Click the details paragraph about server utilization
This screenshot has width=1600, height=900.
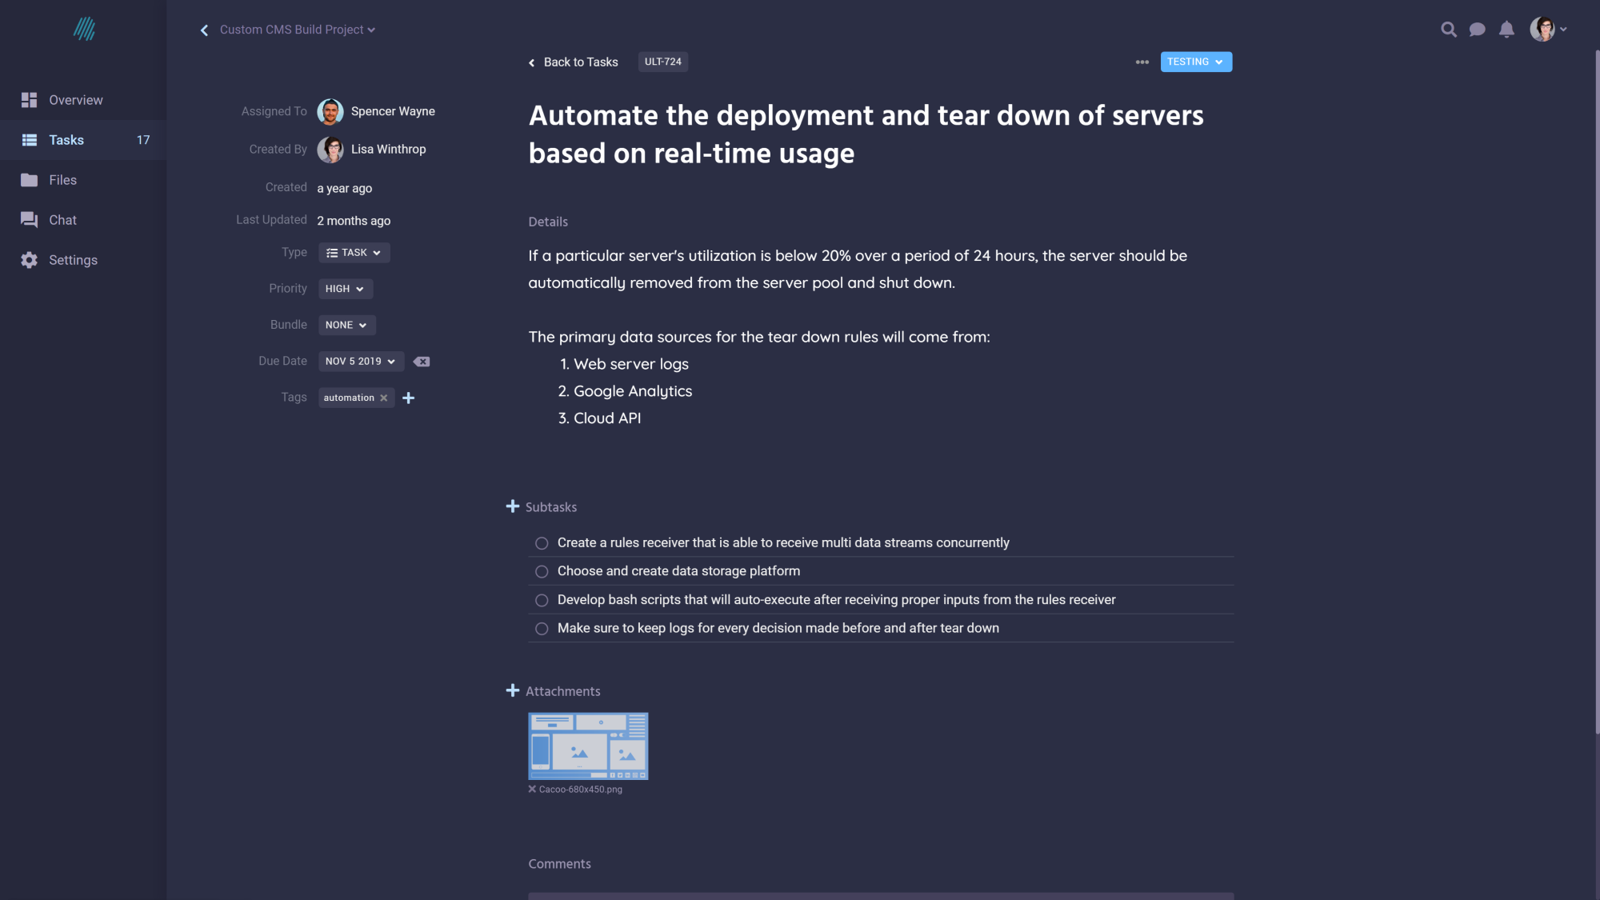coord(858,269)
